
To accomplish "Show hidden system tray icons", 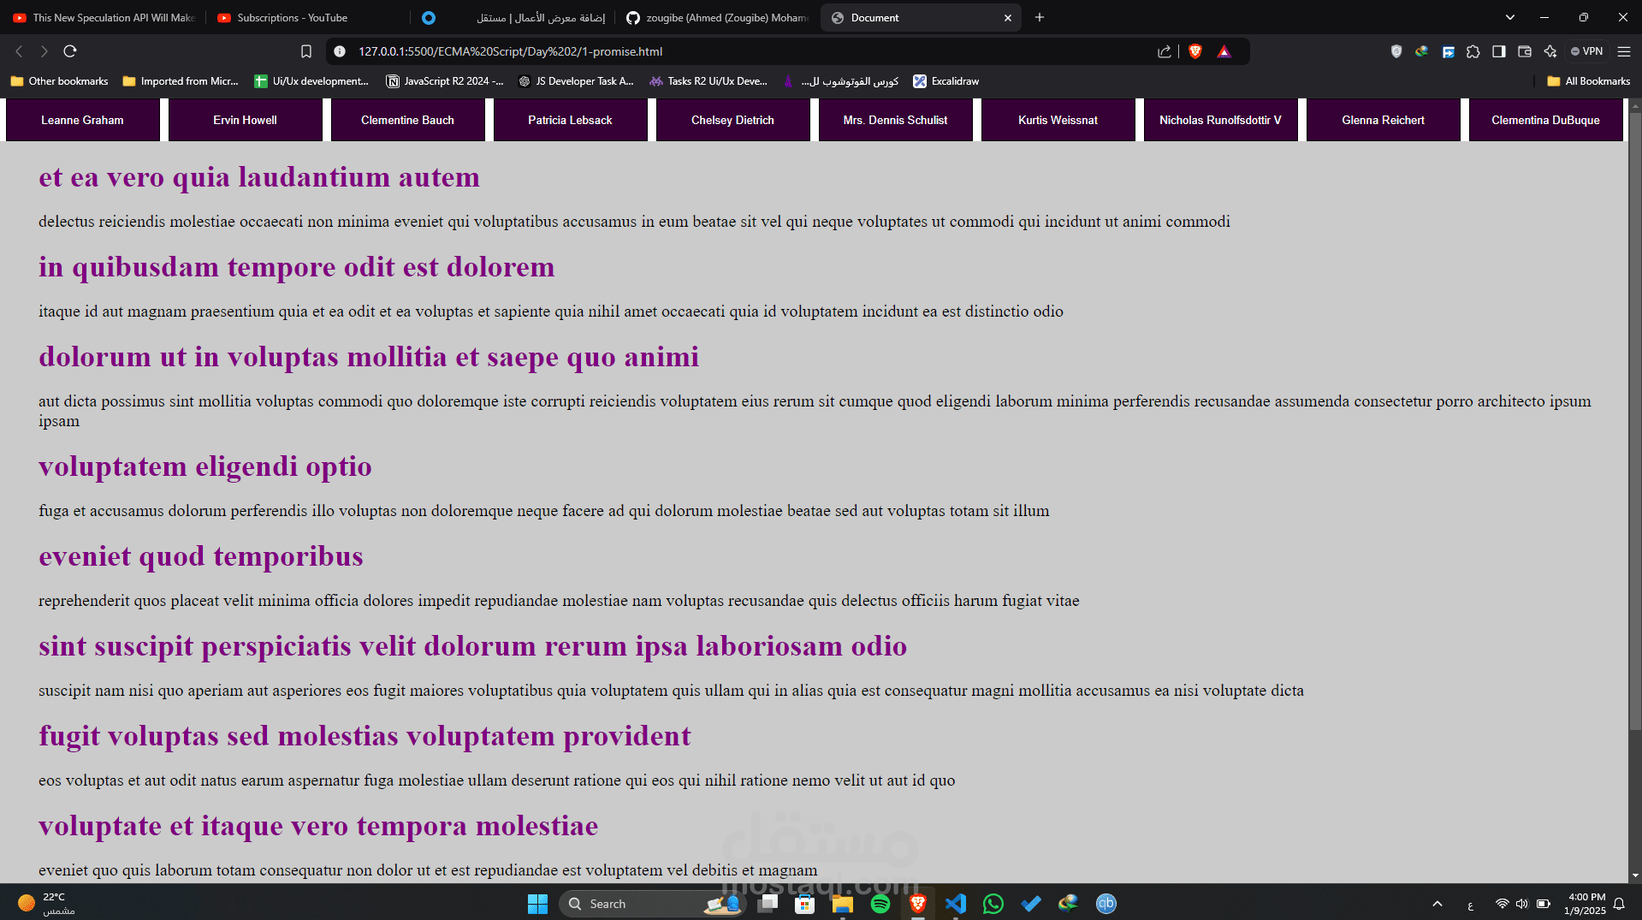I will pyautogui.click(x=1437, y=904).
